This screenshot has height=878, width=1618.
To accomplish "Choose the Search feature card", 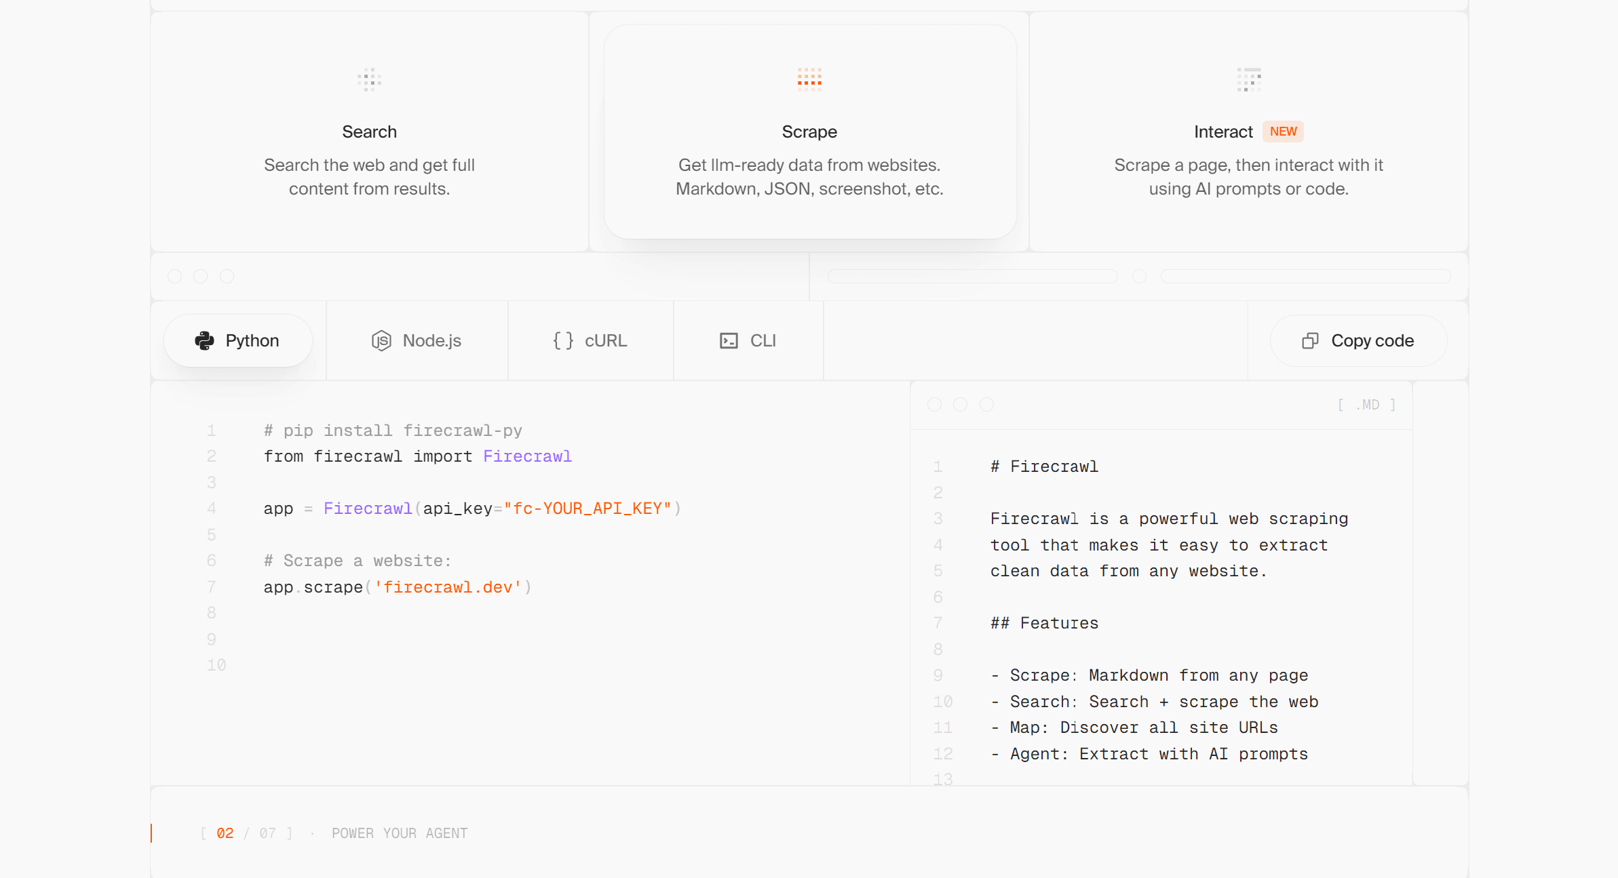I will pyautogui.click(x=369, y=132).
